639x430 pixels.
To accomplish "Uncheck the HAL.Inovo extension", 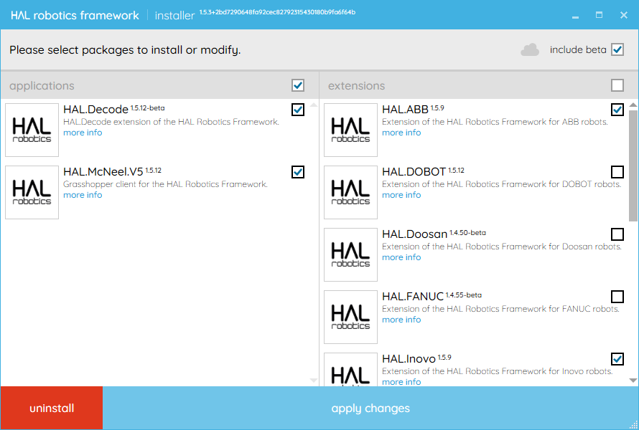I will click(x=617, y=358).
